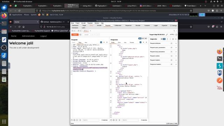The height and width of the screenshot is (126, 224).
Task: Click the orange Send button in Repeater
Action: [x=75, y=35]
